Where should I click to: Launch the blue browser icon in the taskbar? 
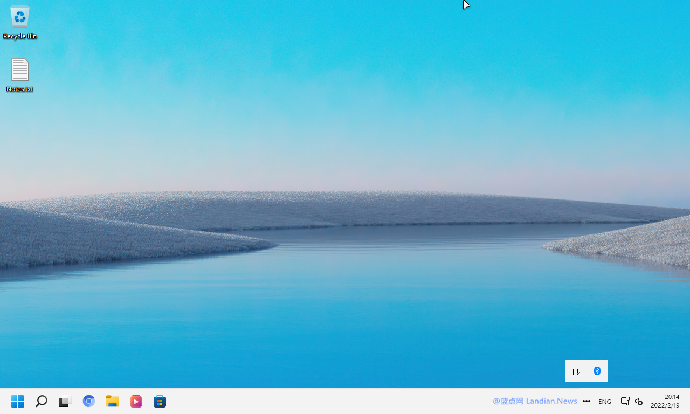pos(89,401)
